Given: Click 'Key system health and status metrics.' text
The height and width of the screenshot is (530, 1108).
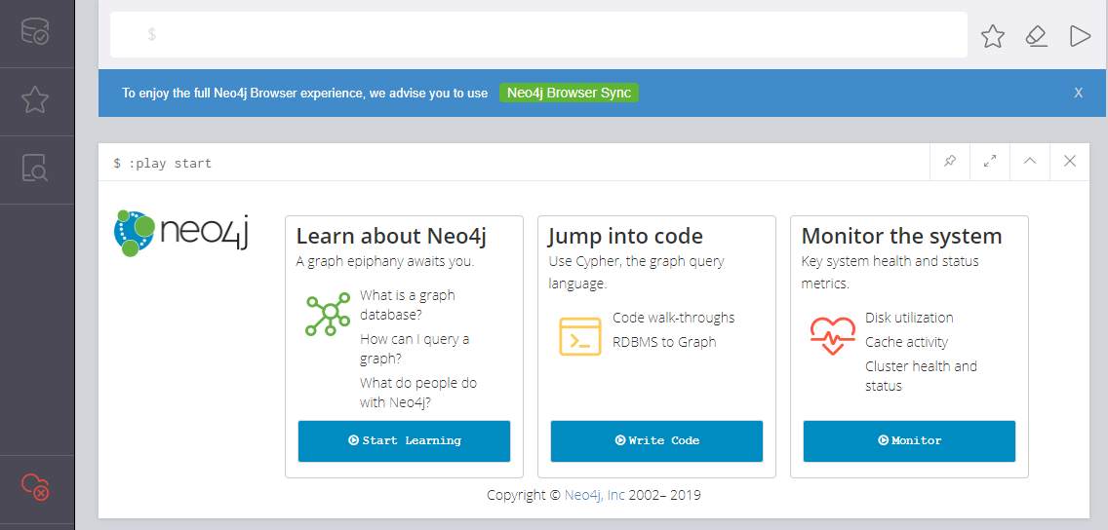Looking at the screenshot, I should pos(890,273).
